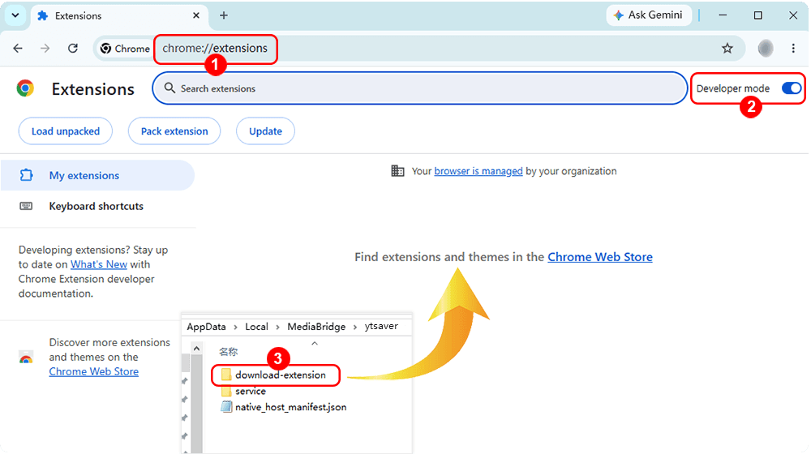Click Explorer scrollbar up arrow
The height and width of the screenshot is (454, 811).
click(196, 349)
